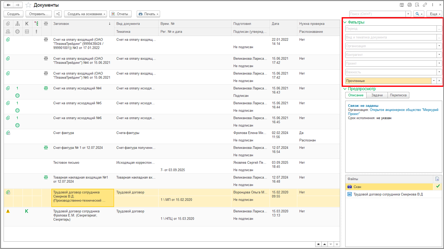
Task: Click the hierarchy column header icon
Action: (17, 24)
